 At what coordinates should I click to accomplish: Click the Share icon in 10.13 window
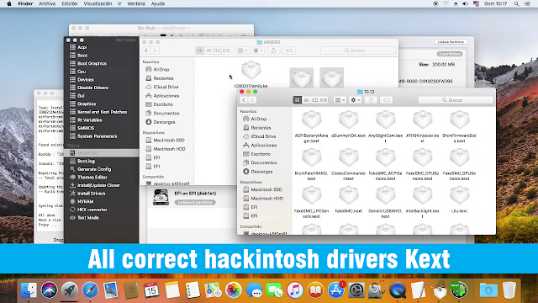(371, 100)
